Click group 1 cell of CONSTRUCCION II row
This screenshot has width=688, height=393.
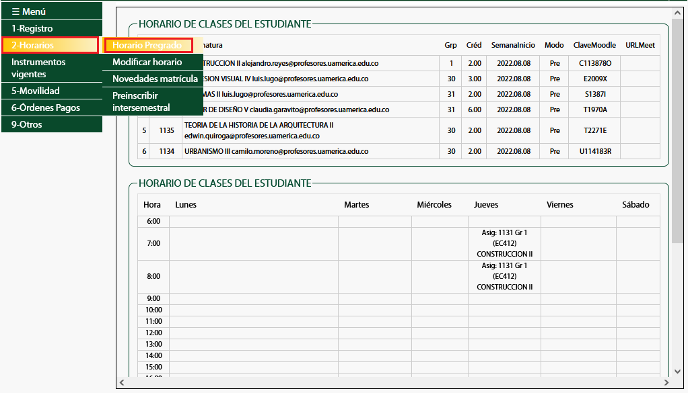(451, 63)
